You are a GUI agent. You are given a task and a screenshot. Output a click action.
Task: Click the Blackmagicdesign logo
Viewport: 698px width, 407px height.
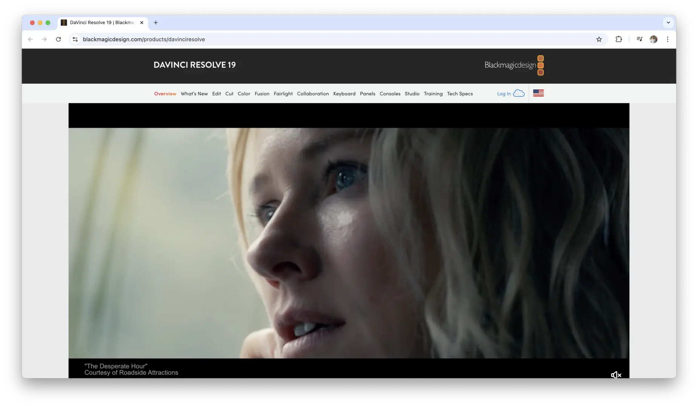coord(514,65)
